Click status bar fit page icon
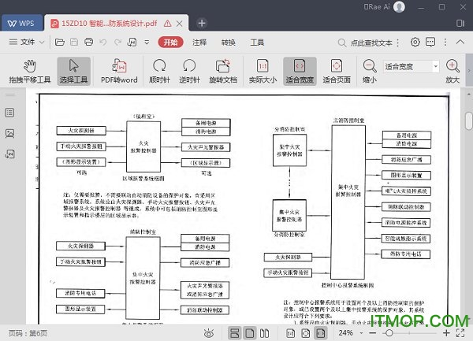The height and width of the screenshot is (341, 473). (306, 333)
